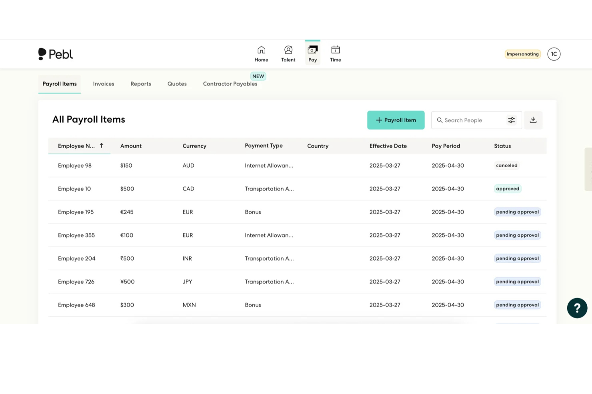This screenshot has width=592, height=394.
Task: Select Employee 648 name cell
Action: (x=76, y=305)
